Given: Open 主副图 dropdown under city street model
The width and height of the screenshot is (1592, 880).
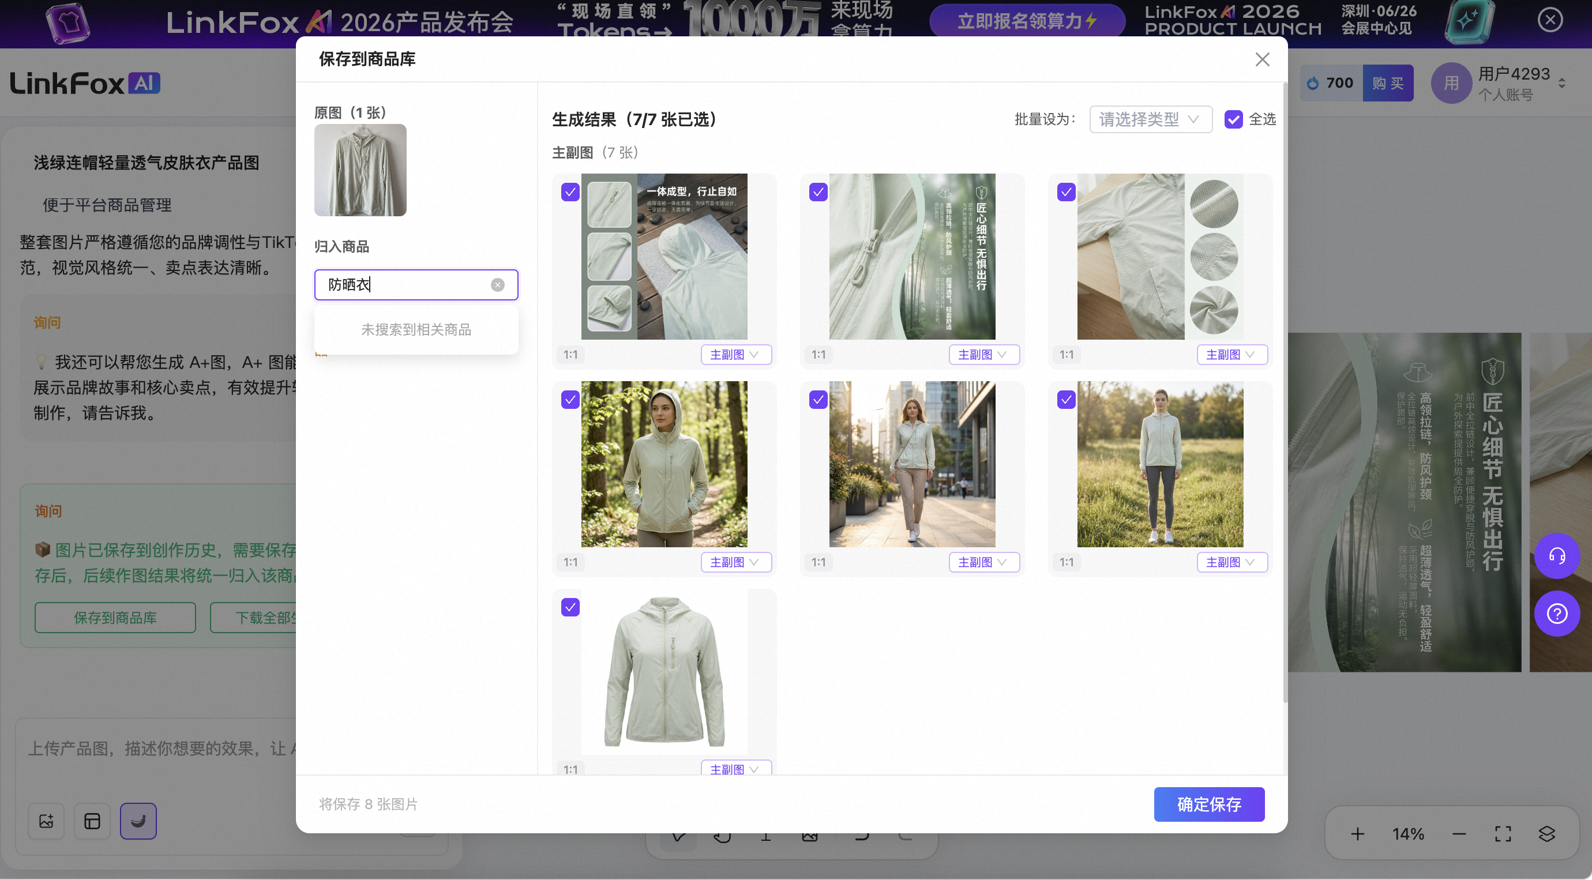Looking at the screenshot, I should click(x=984, y=562).
